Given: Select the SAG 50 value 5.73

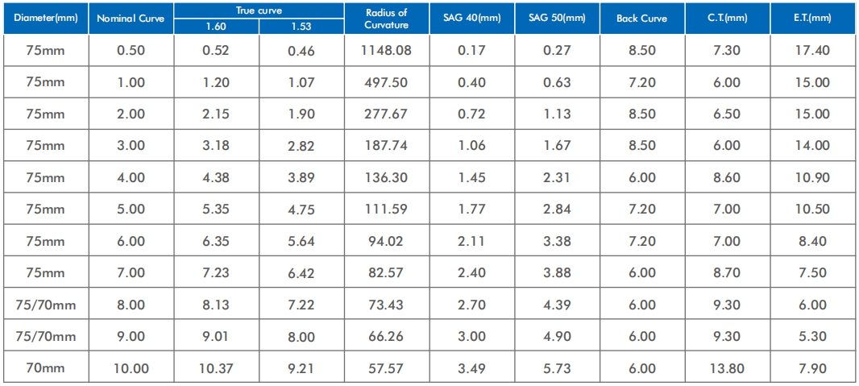Looking at the screenshot, I should coord(557,368).
